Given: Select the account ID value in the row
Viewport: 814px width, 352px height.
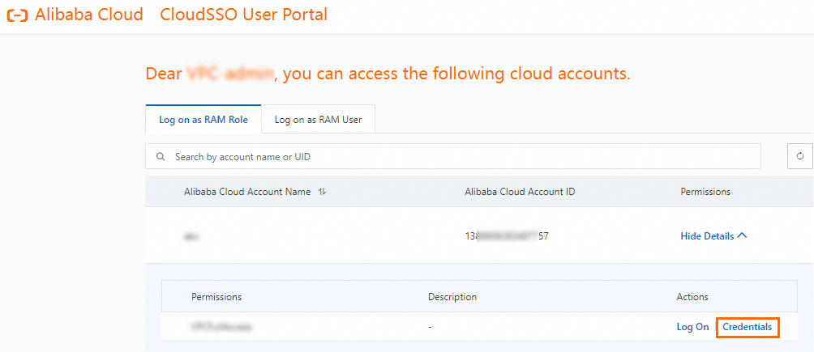Looking at the screenshot, I should (507, 236).
